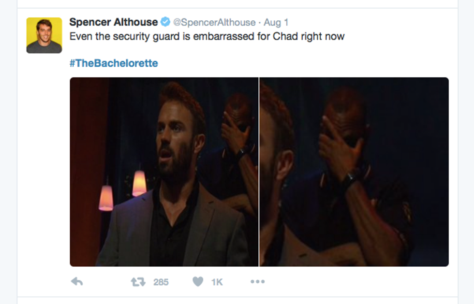Open the Aug 1 timestamp permalink

pos(276,22)
